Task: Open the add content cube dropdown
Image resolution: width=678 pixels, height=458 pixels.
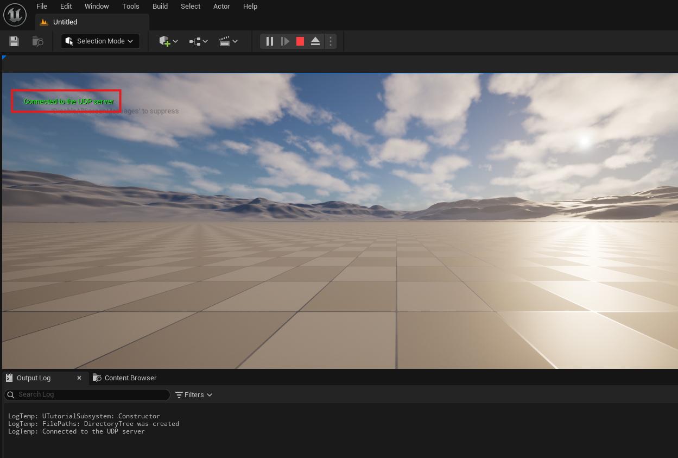Action: 168,41
